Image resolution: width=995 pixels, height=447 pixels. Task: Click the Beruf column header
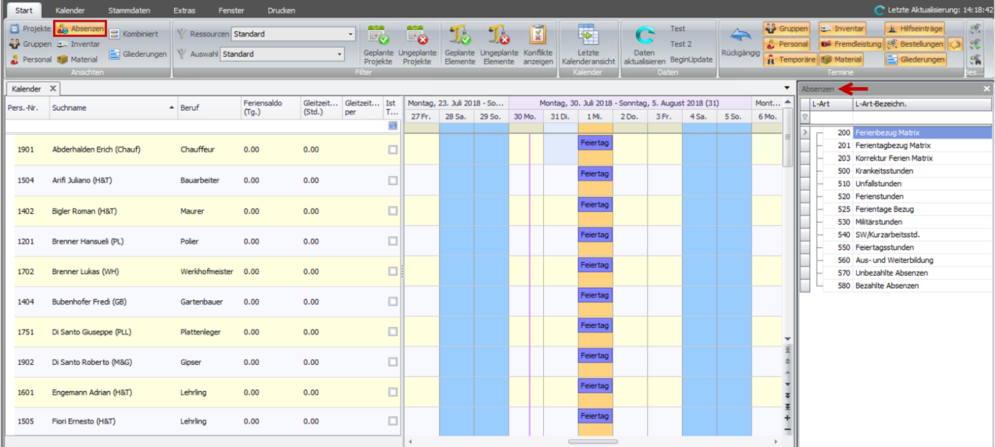(209, 108)
